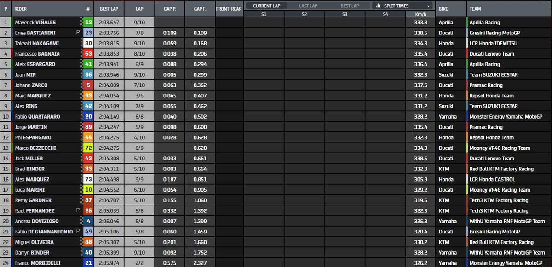Click Marc Marquez's orange number 93 badge
The image size is (552, 267).
pyautogui.click(x=88, y=96)
